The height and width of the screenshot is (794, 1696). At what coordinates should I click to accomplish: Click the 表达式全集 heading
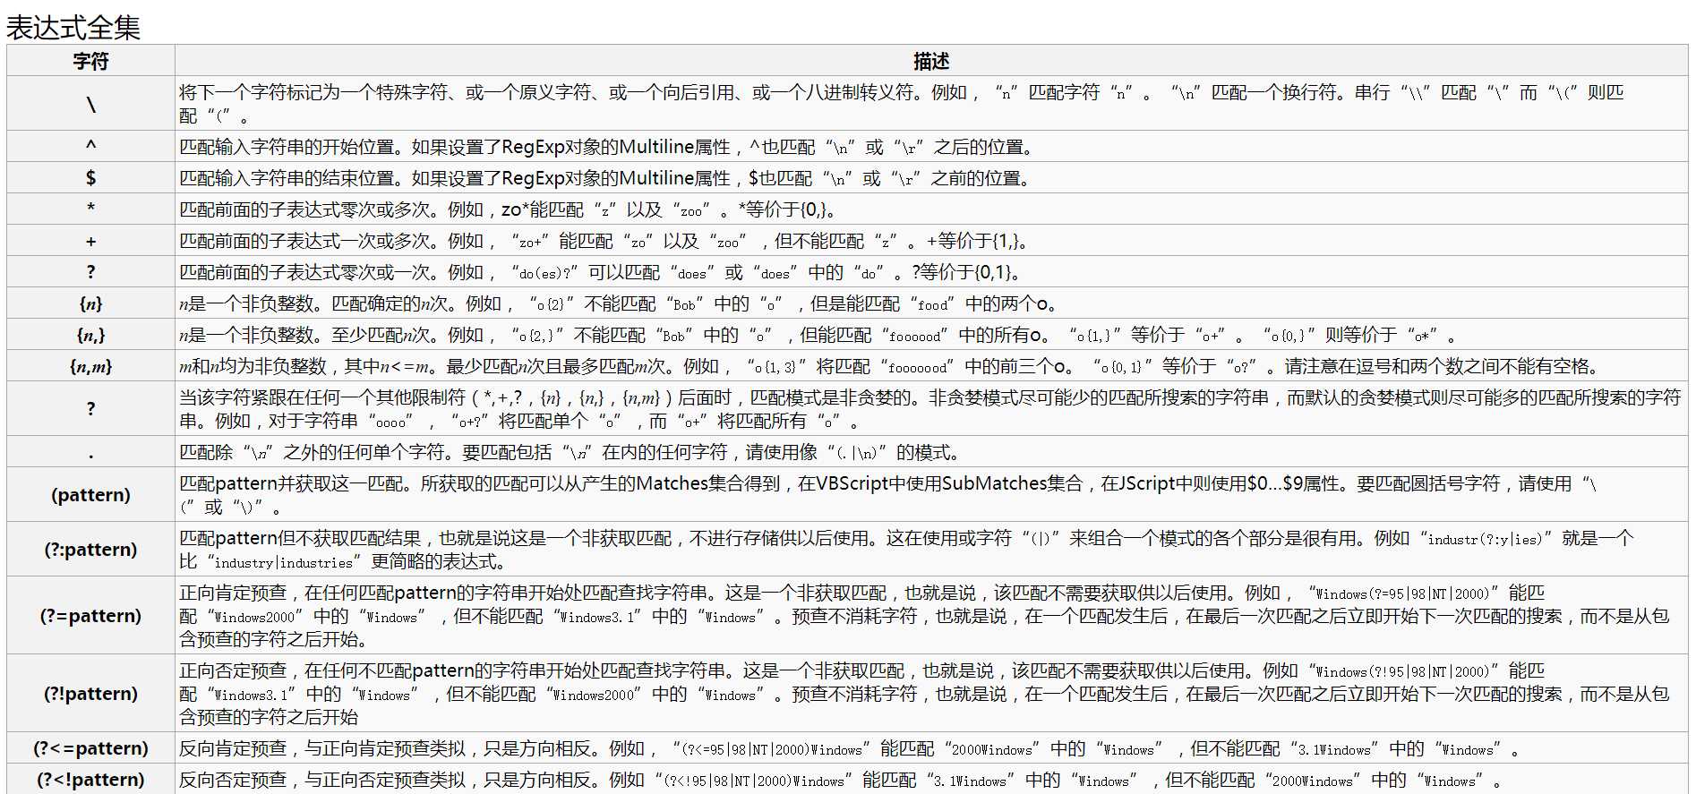(73, 28)
